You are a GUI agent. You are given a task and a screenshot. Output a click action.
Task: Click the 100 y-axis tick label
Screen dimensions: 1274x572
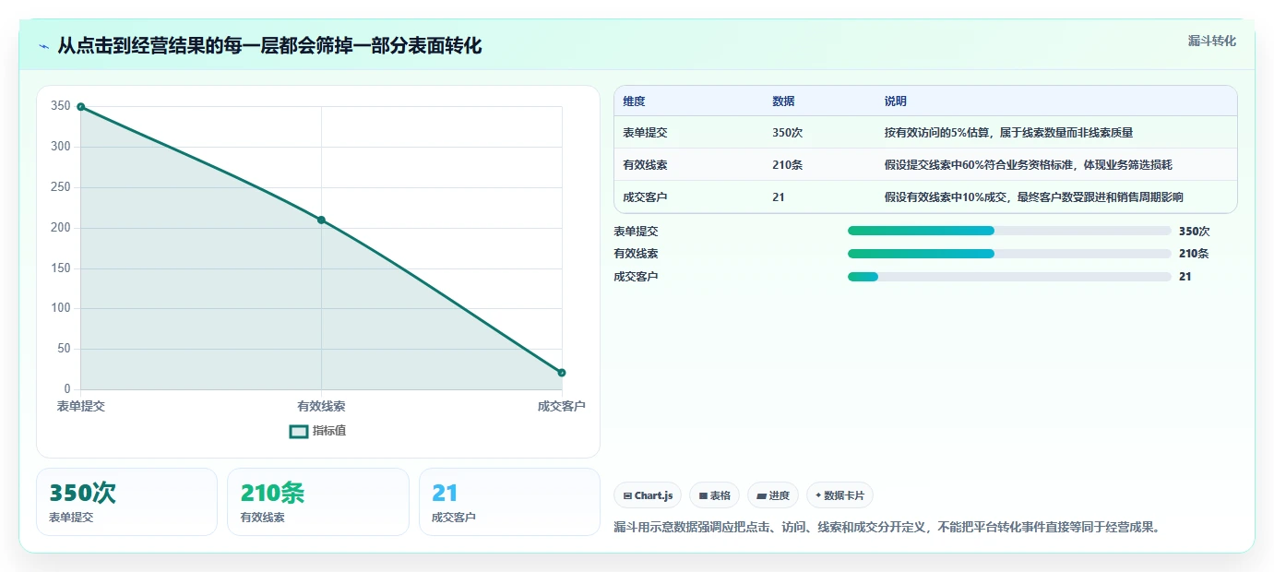(x=61, y=308)
